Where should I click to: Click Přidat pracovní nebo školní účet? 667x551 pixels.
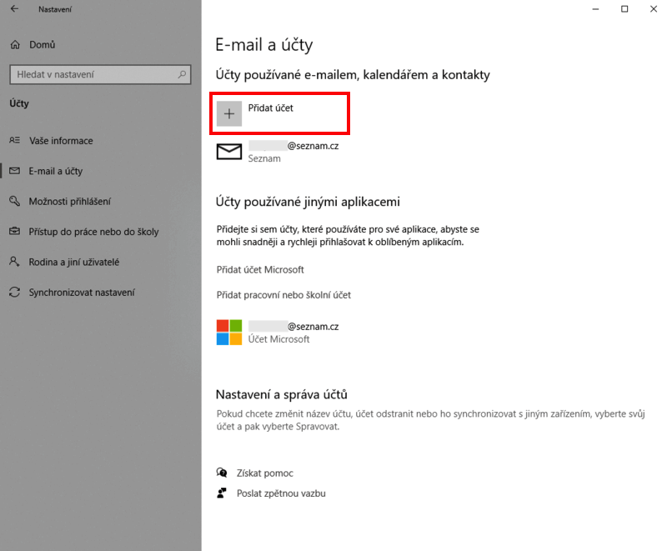coord(283,295)
